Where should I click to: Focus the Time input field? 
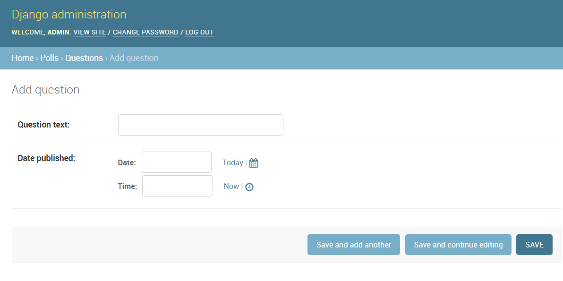(178, 186)
